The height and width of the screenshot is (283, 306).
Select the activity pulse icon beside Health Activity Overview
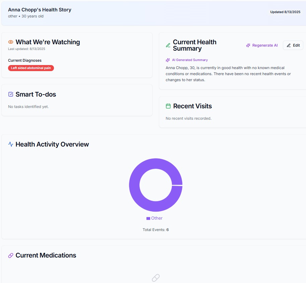click(10, 144)
